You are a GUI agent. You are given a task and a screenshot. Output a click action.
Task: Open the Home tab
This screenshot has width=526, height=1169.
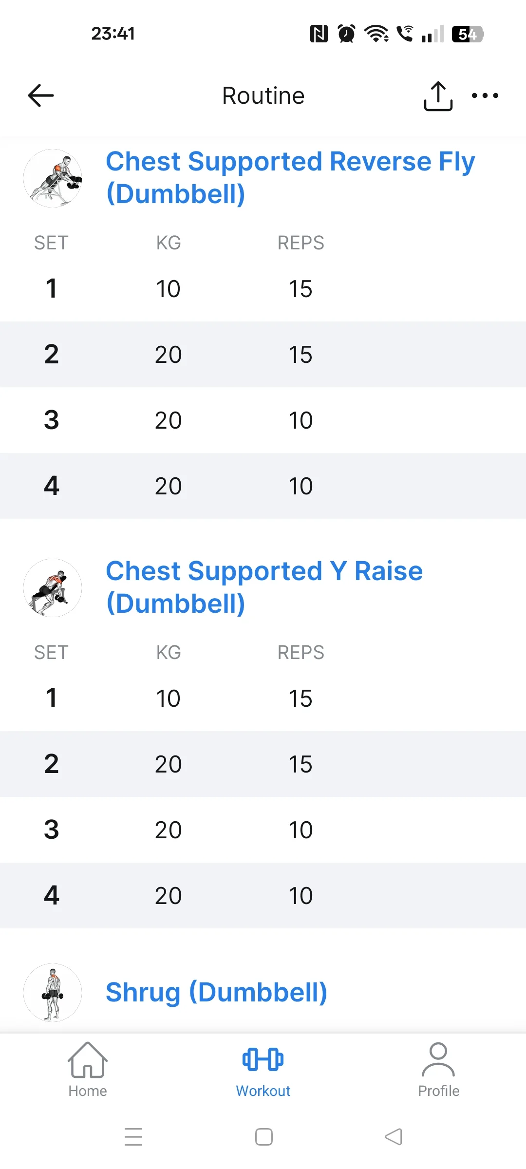(88, 1070)
